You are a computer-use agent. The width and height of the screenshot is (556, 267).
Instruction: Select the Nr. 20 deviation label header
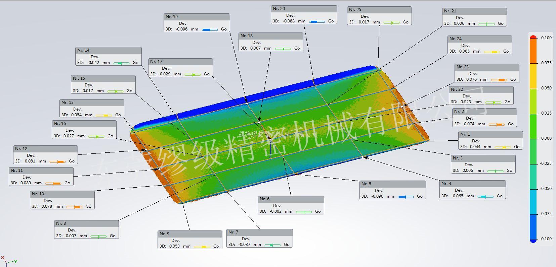304,9
